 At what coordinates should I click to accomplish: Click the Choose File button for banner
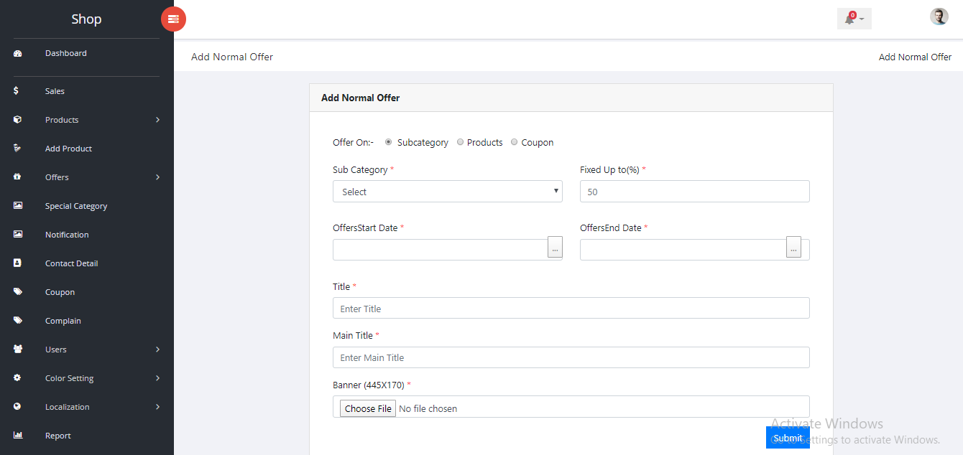click(x=368, y=408)
